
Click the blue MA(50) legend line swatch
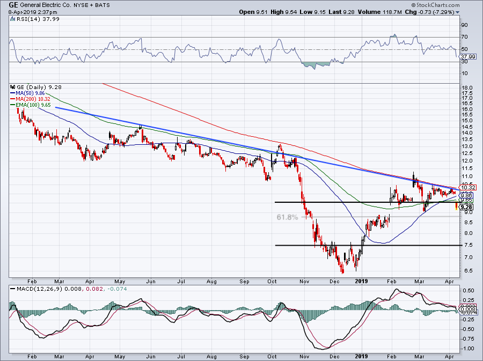tap(13, 93)
